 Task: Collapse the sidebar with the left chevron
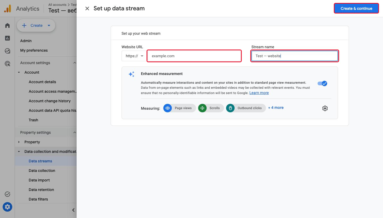tap(73, 210)
